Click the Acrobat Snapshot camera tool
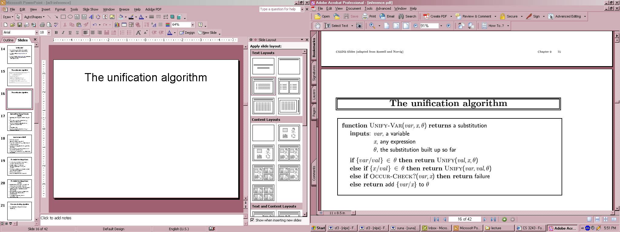 [x=359, y=26]
